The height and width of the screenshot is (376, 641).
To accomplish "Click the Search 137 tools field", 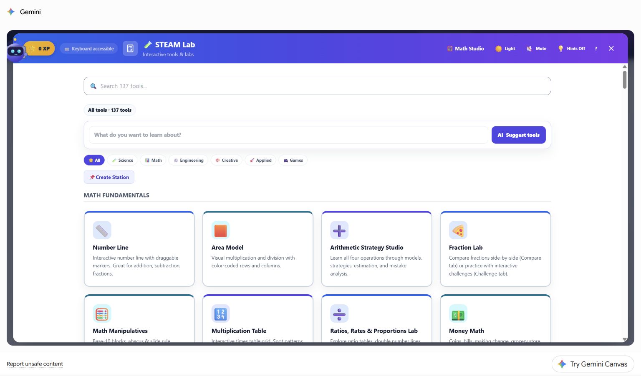I will 317,86.
